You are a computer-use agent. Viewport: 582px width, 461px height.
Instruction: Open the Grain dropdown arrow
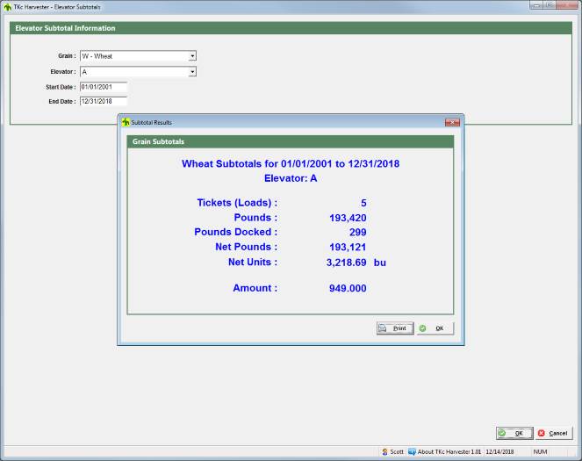click(x=192, y=56)
